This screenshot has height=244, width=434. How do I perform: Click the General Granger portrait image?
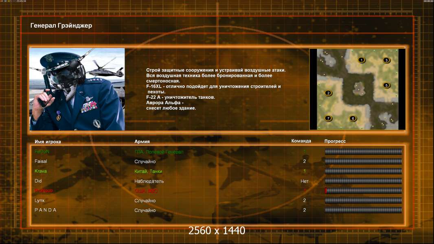tap(77, 89)
